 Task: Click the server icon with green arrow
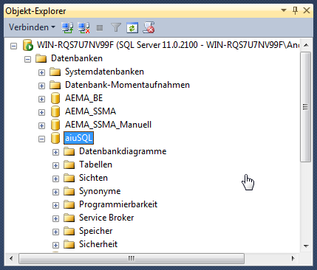pyautogui.click(x=28, y=45)
